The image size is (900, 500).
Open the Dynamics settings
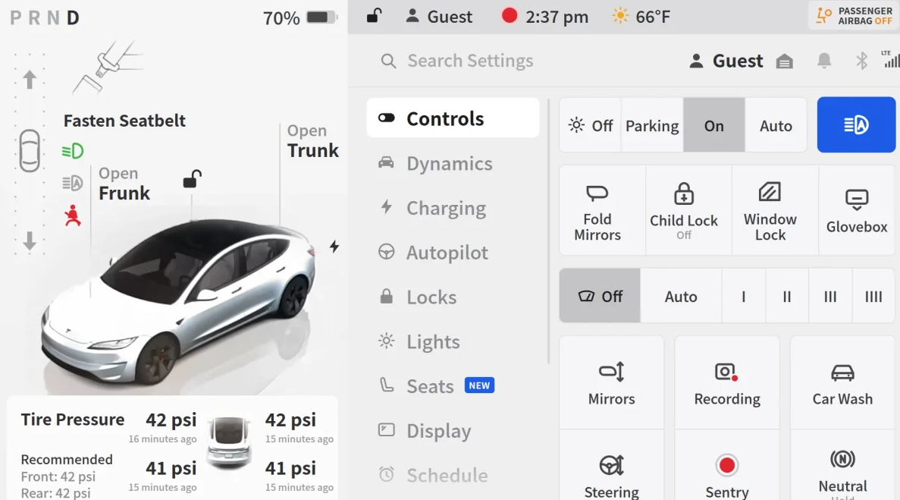pos(453,163)
